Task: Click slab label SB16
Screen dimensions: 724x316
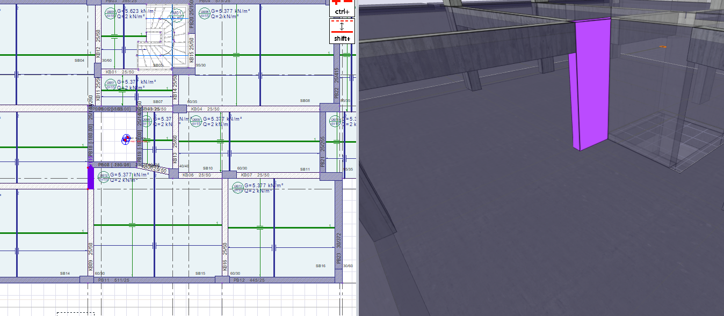Action: [320, 266]
